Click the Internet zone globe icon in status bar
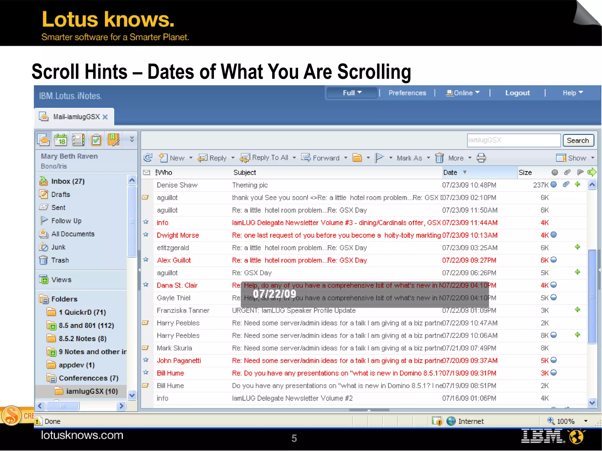 point(451,421)
